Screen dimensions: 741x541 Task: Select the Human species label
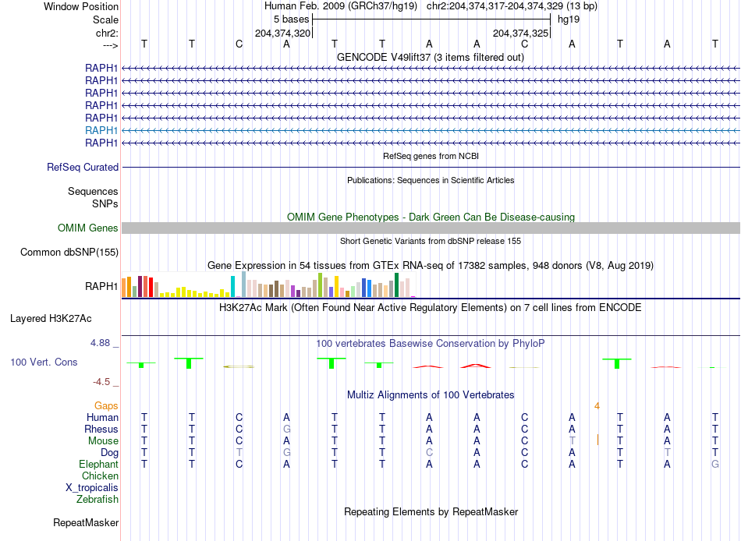tap(102, 418)
